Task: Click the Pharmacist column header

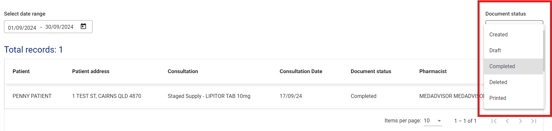Action: point(433,71)
